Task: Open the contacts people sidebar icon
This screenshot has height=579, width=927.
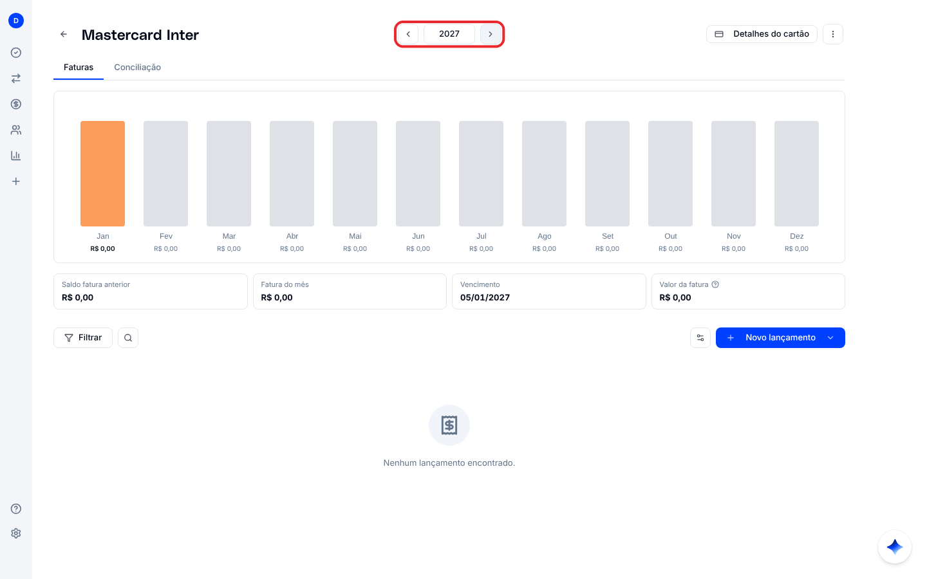Action: click(x=16, y=130)
